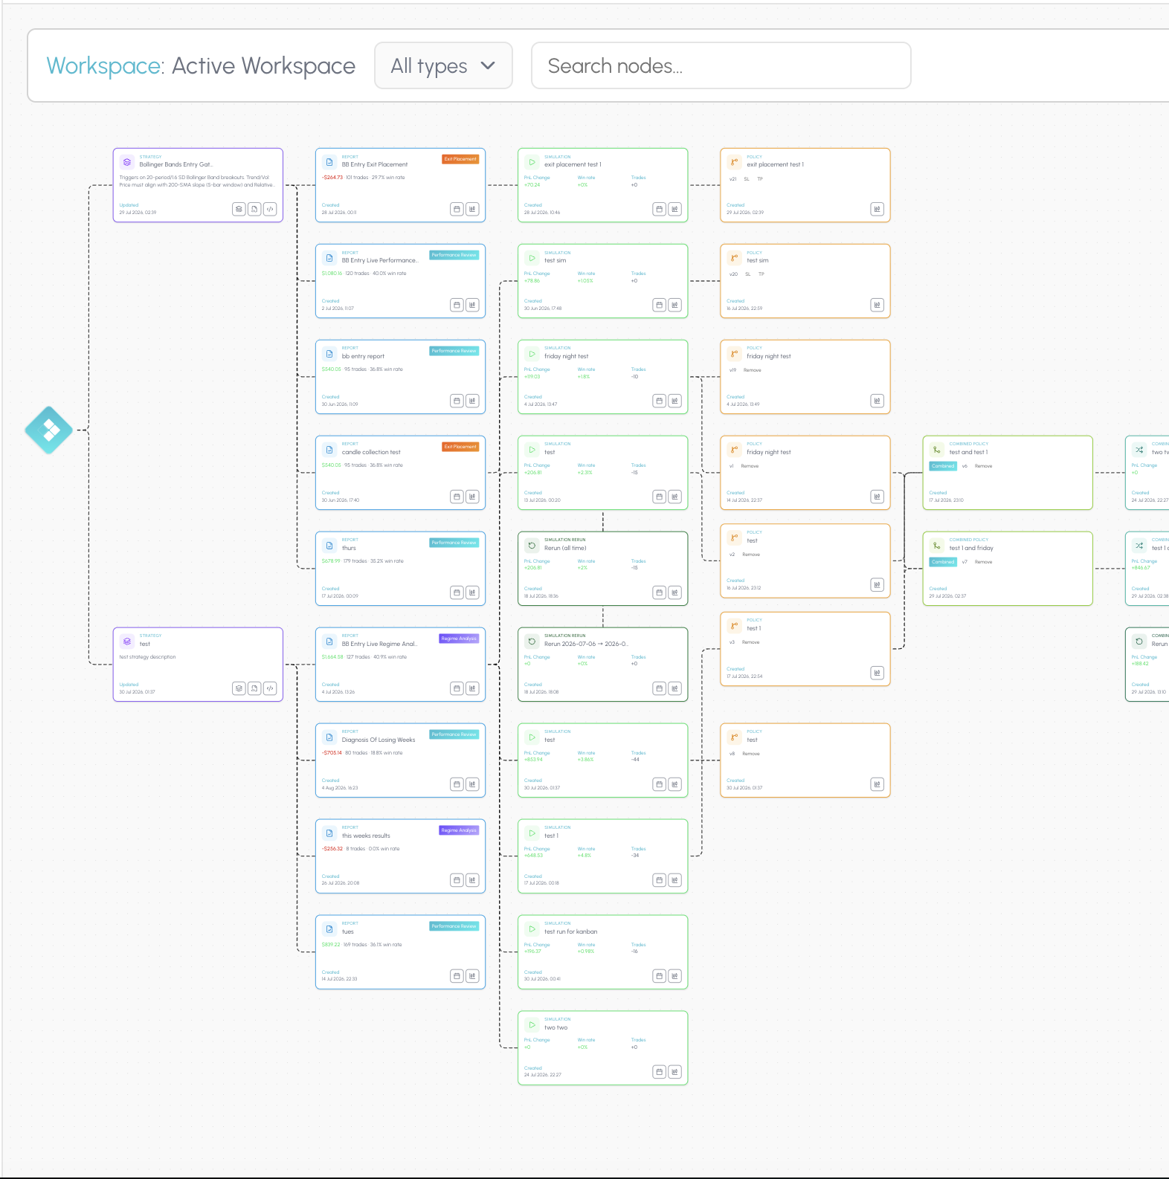Click Regime Analysis badge on this weeks results report
The height and width of the screenshot is (1179, 1169).
pos(459,830)
